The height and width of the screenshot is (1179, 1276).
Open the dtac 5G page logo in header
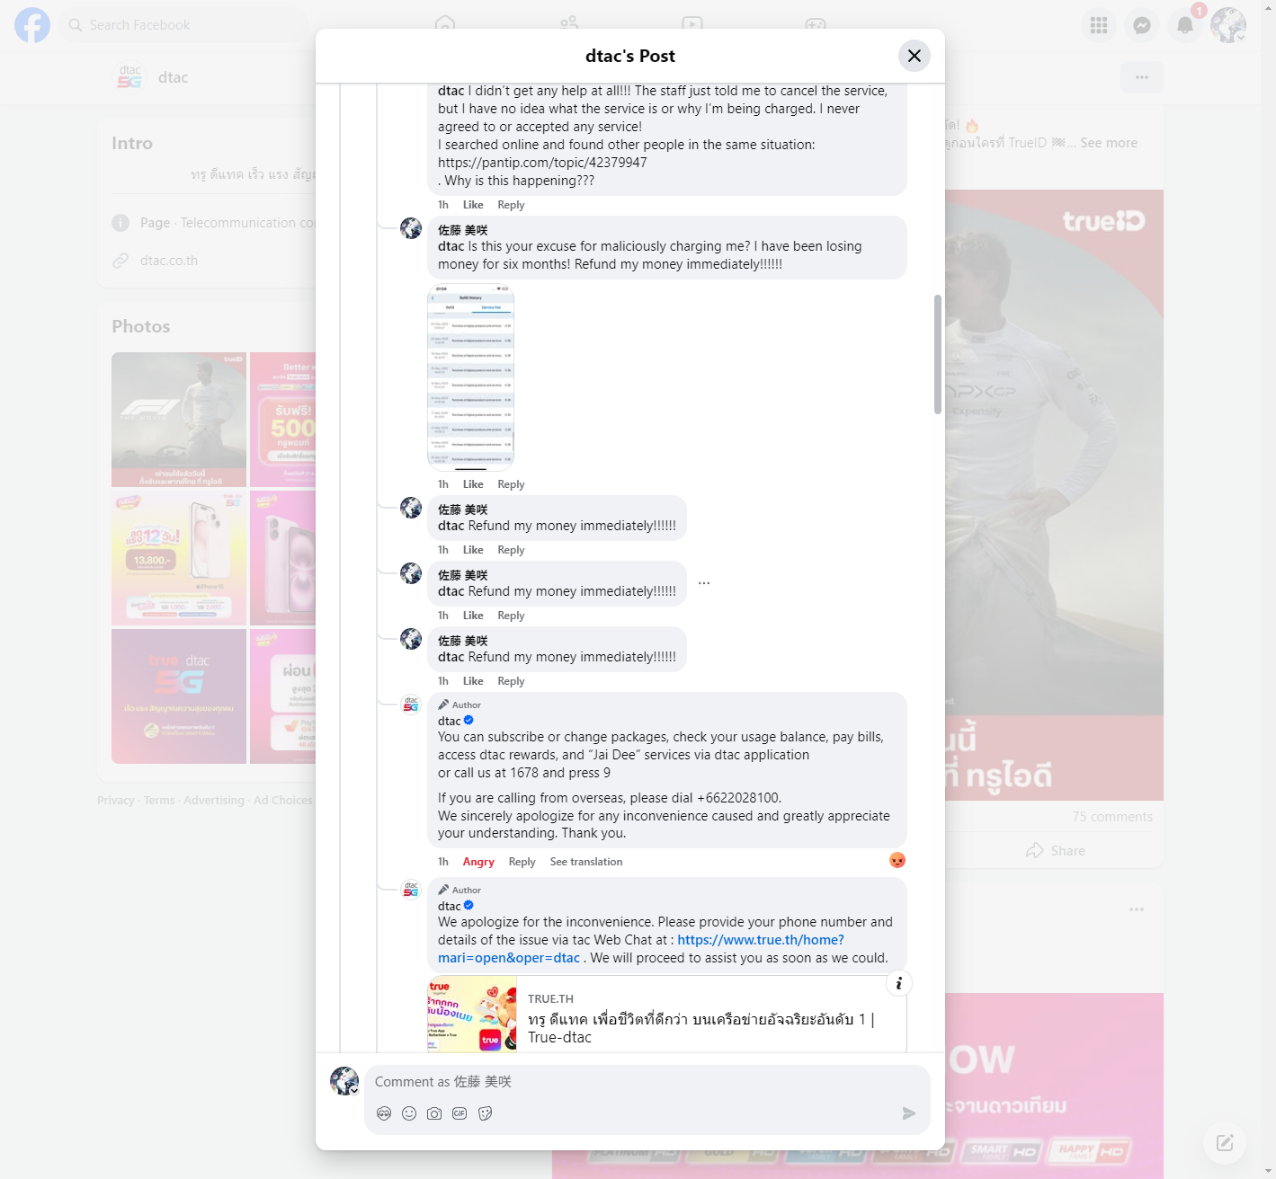click(x=129, y=77)
